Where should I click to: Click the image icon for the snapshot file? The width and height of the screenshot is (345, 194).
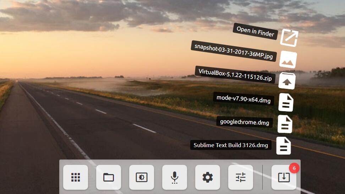coord(288,60)
